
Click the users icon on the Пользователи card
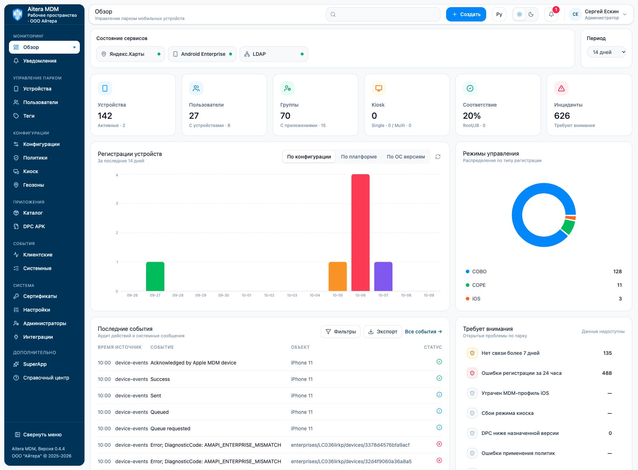tap(196, 88)
